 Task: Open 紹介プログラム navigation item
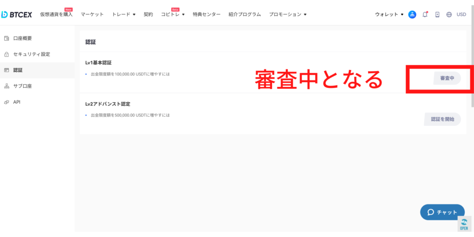(x=245, y=14)
